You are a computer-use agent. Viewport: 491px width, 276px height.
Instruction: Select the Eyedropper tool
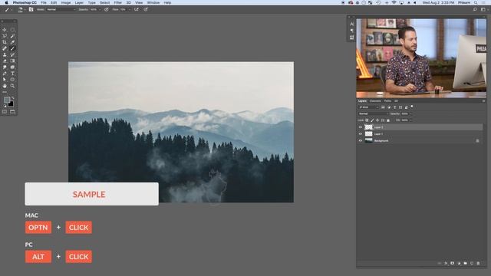pyautogui.click(x=12, y=42)
